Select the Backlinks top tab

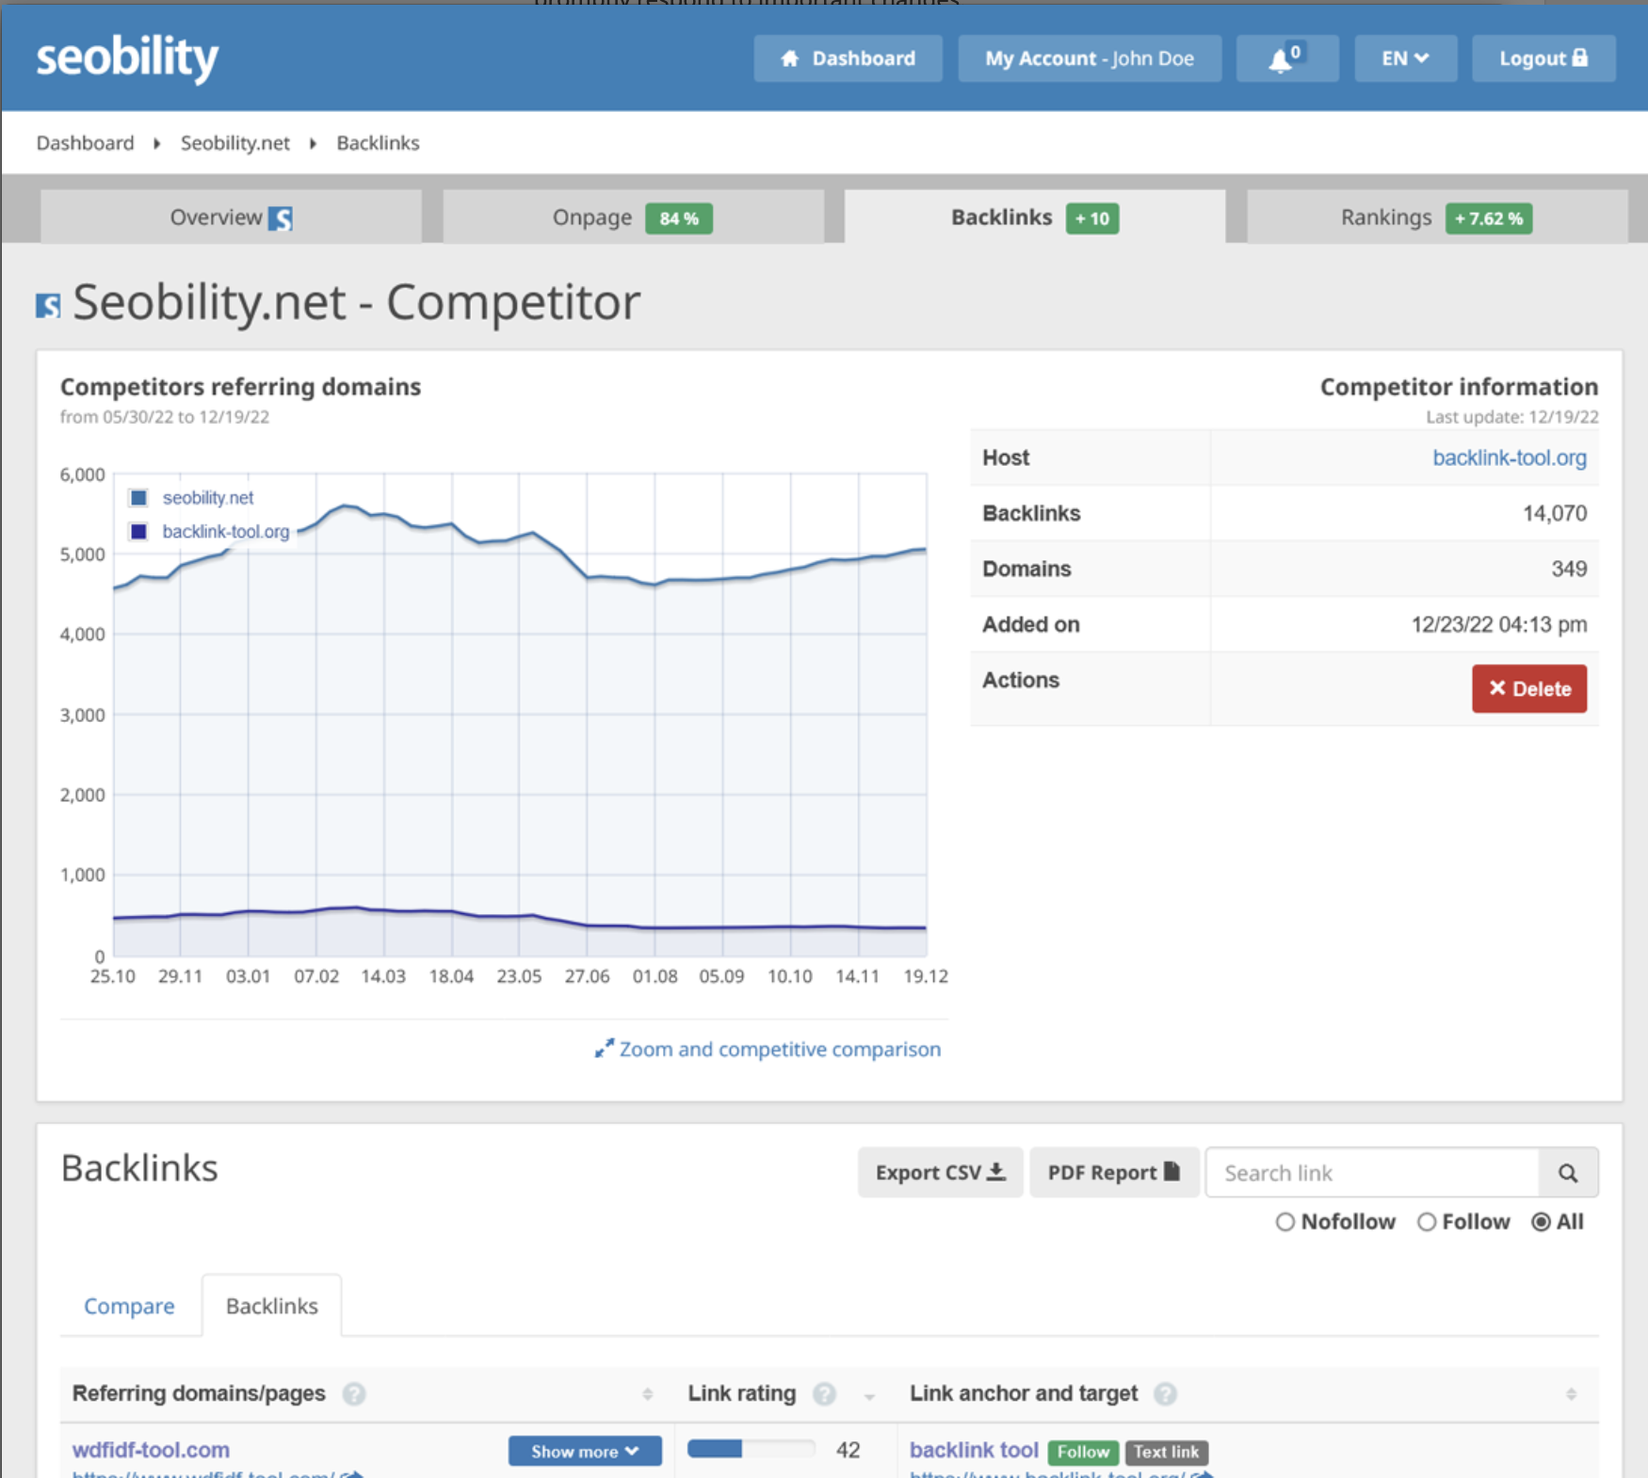click(1035, 217)
